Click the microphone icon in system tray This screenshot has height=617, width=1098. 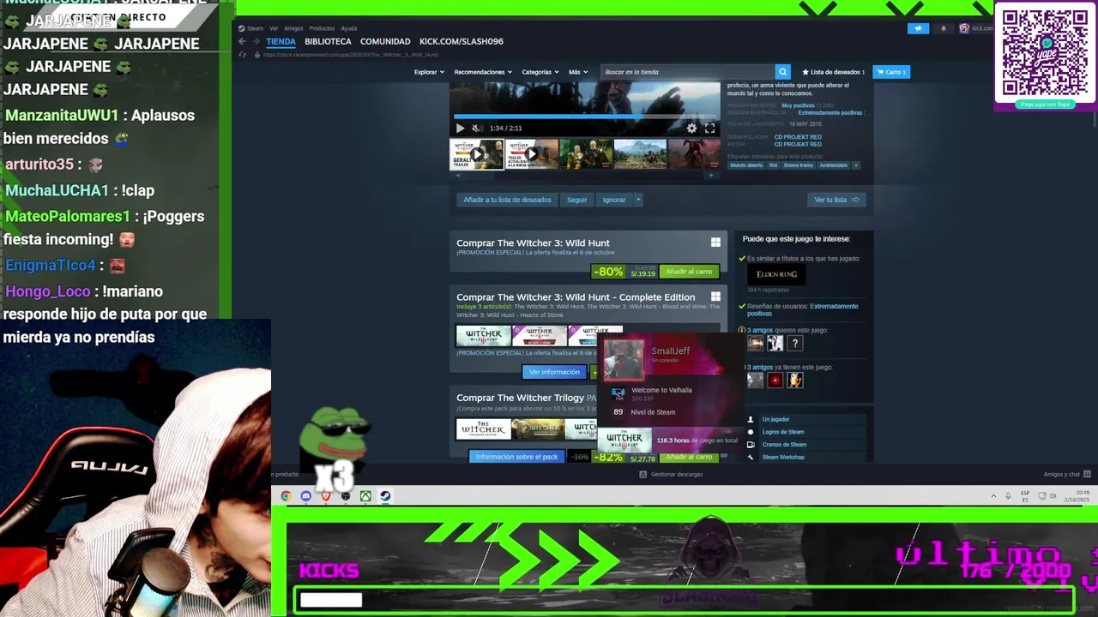coord(1007,496)
